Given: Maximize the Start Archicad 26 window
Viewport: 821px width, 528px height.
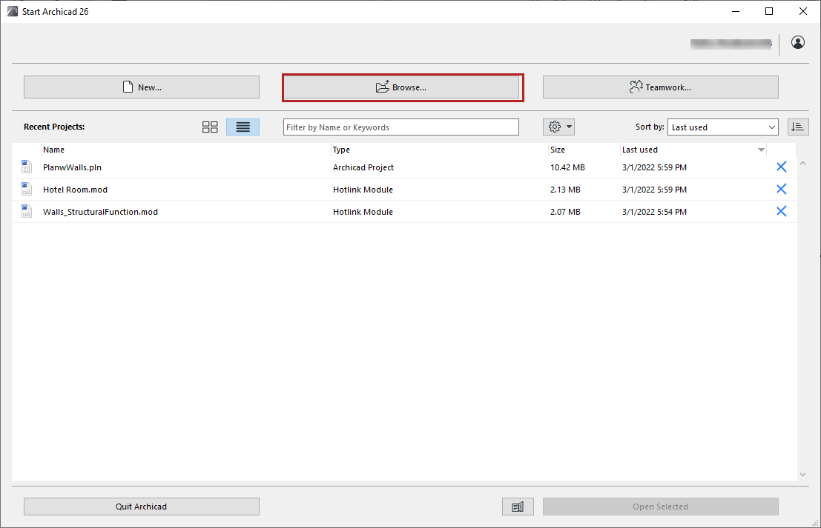Looking at the screenshot, I should (768, 11).
